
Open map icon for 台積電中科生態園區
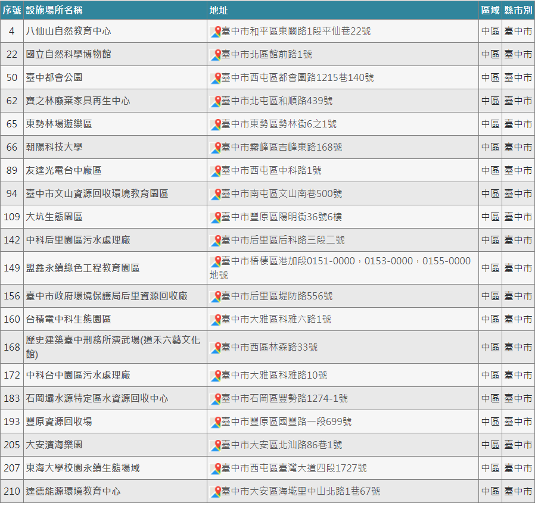216,320
